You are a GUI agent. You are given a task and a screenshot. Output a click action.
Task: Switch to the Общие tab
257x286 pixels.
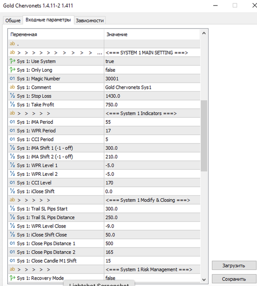[13, 21]
